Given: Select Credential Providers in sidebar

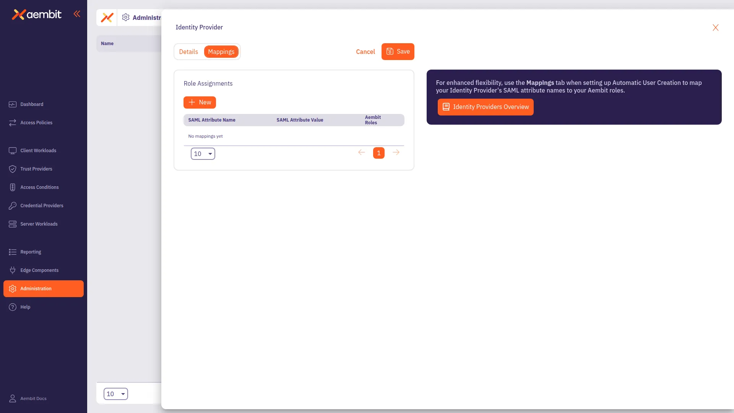Looking at the screenshot, I should point(42,205).
